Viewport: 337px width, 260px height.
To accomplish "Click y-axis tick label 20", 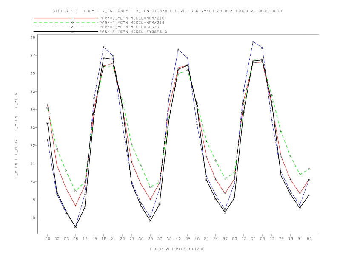I will pyautogui.click(x=33, y=182).
